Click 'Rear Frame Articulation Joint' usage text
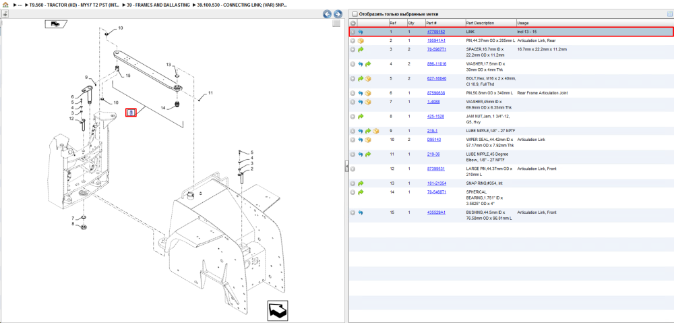 pos(541,93)
